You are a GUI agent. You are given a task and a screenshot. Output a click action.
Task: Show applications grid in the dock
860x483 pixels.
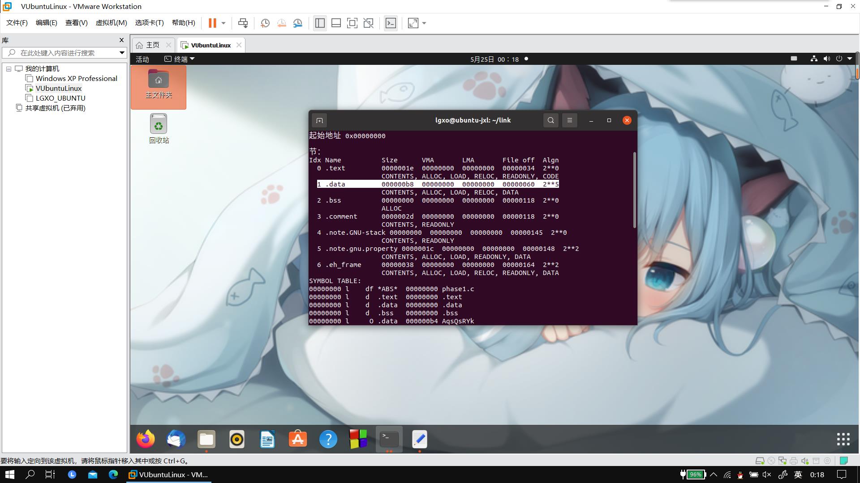pos(843,439)
